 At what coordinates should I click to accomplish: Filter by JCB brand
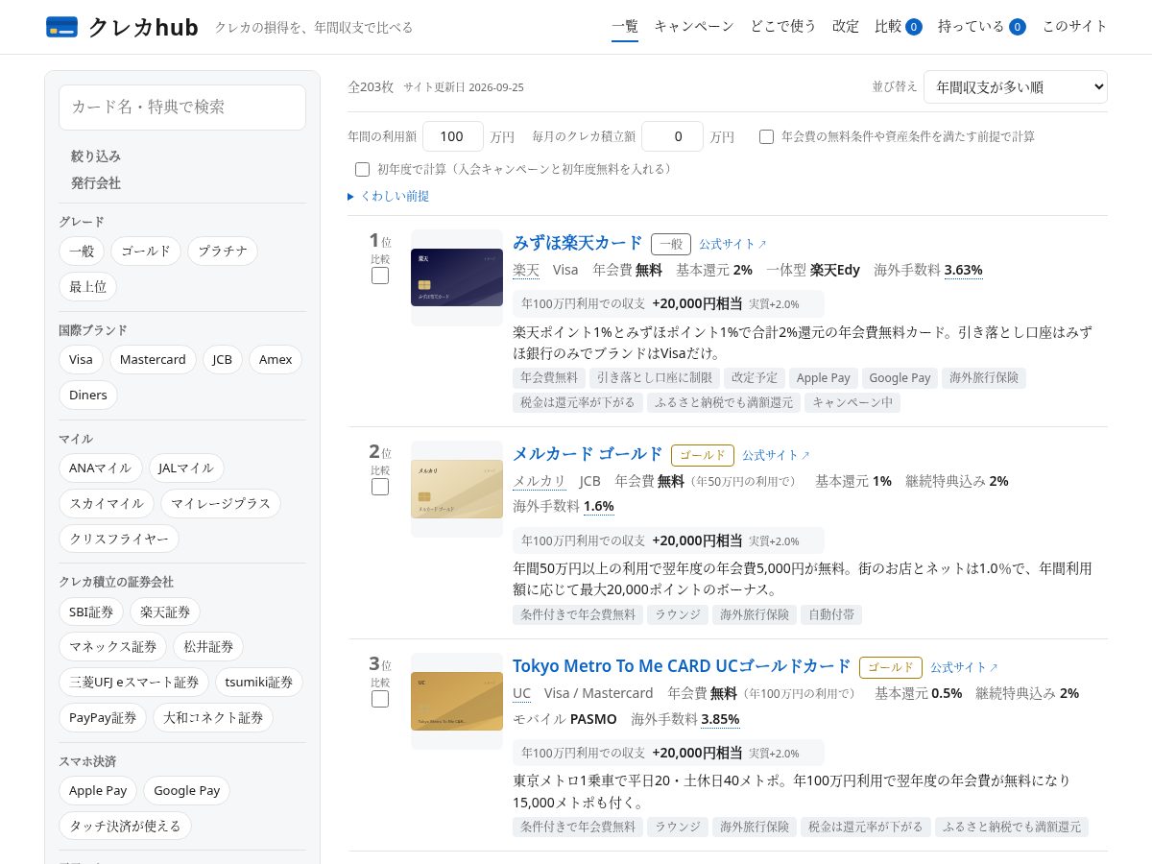[223, 360]
